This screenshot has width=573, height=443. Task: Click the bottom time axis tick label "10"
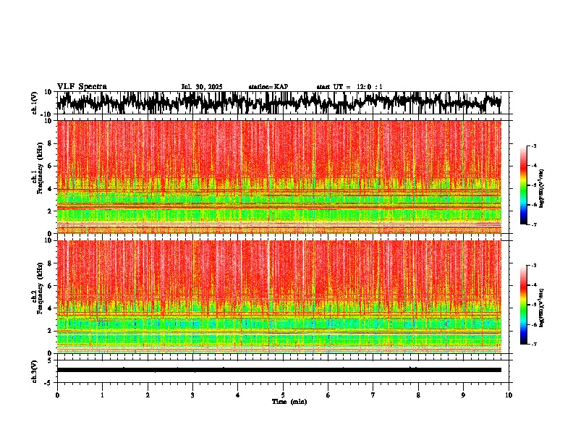click(509, 395)
